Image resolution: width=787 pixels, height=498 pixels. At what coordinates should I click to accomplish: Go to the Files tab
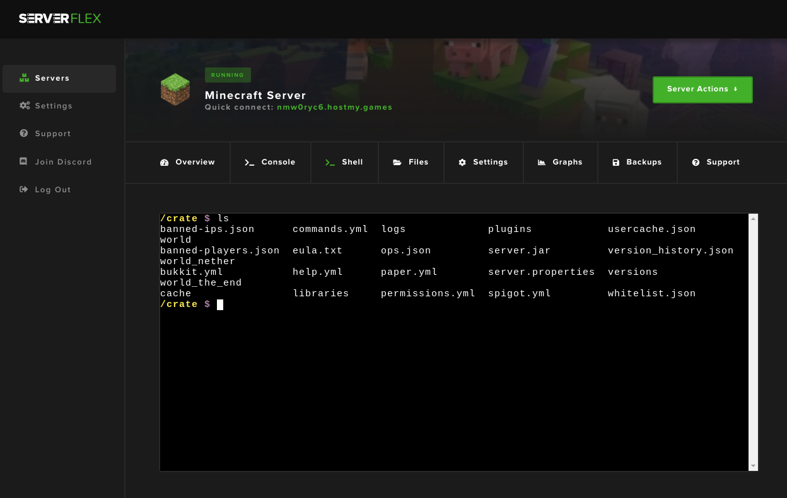pyautogui.click(x=411, y=163)
